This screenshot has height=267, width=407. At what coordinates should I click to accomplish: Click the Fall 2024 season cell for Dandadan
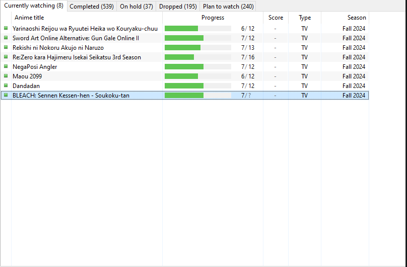pyautogui.click(x=354, y=86)
